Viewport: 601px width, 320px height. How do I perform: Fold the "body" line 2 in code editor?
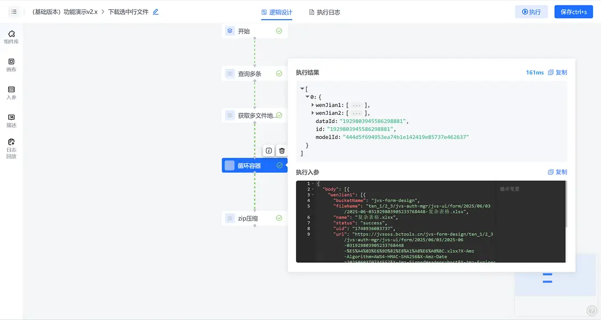point(313,189)
